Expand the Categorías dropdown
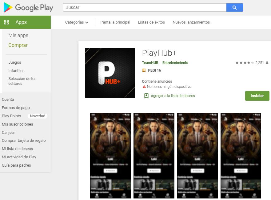 point(77,22)
